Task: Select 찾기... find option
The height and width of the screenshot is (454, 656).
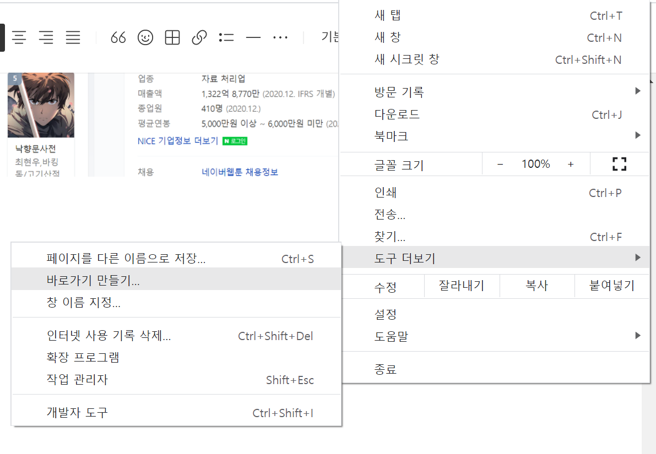Action: 495,237
